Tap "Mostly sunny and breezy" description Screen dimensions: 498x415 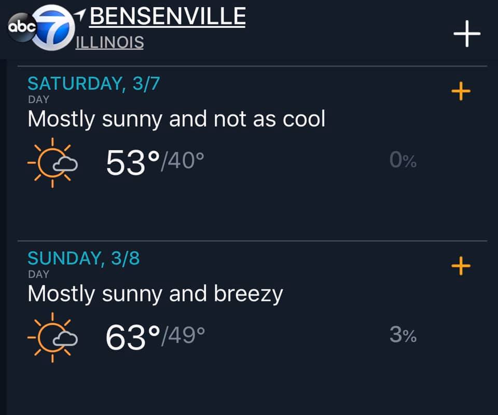point(155,294)
